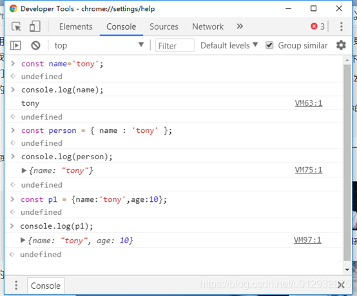Select the Console drawer tab
The image size is (357, 296).
point(46,286)
